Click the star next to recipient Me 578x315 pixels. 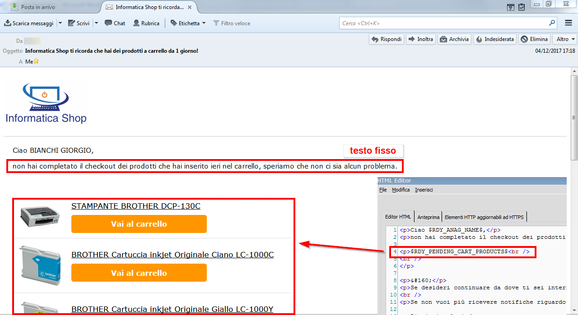pyautogui.click(x=36, y=61)
